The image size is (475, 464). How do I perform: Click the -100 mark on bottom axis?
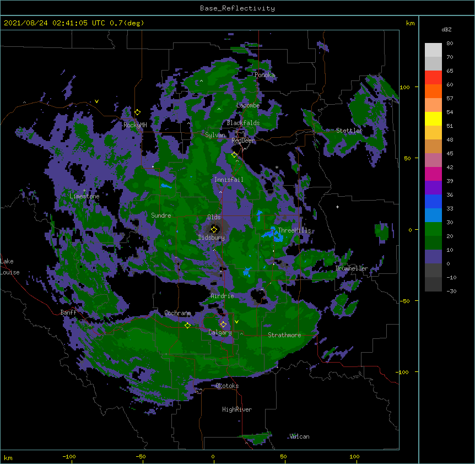(69, 456)
